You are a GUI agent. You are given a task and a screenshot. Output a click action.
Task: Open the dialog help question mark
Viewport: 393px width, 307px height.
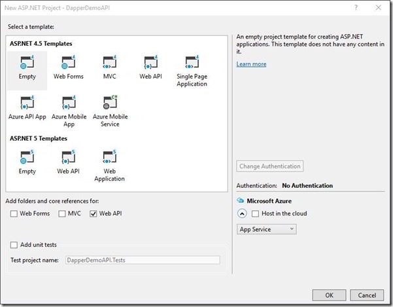[356, 8]
